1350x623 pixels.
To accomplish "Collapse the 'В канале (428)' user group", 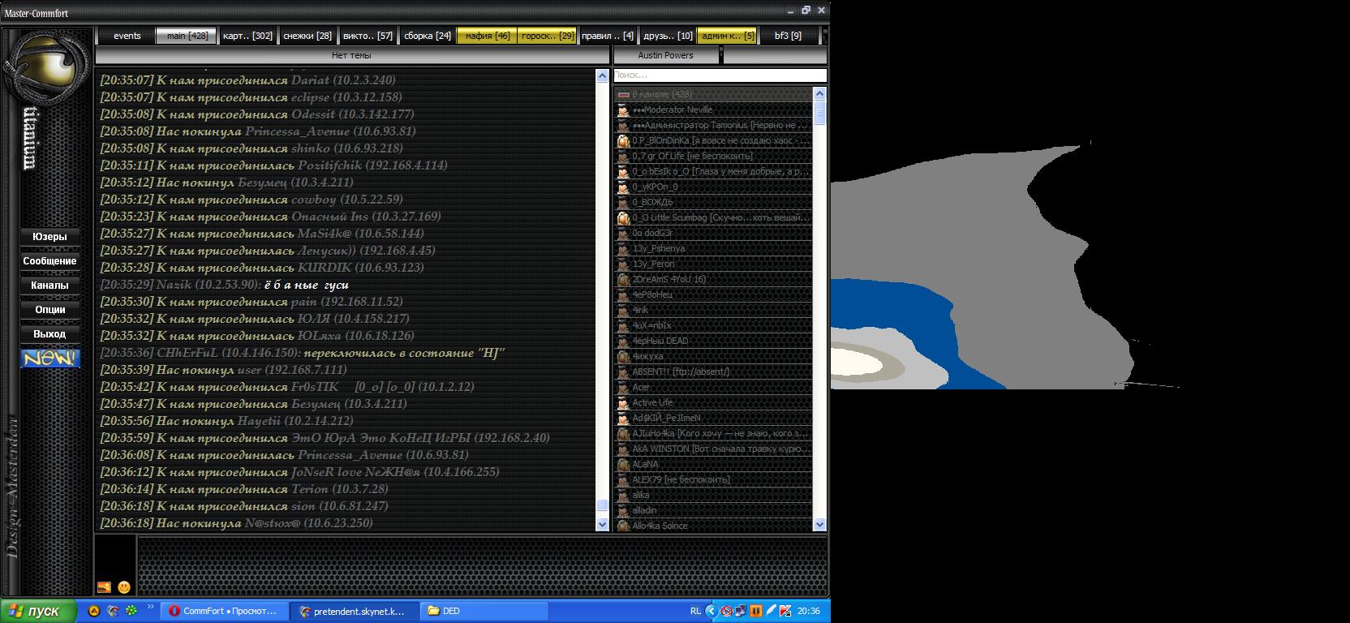I will pyautogui.click(x=623, y=94).
